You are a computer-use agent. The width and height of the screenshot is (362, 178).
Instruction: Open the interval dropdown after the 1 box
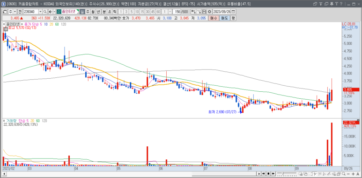pos(170,12)
